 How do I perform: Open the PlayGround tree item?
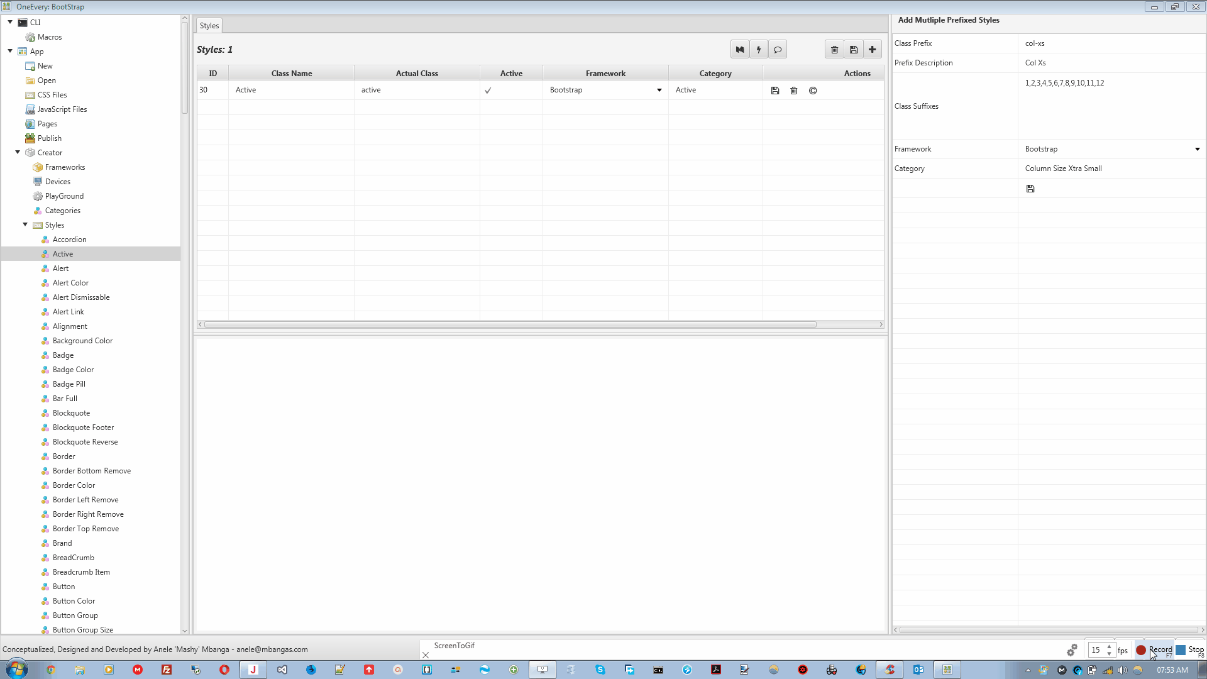[x=64, y=196]
